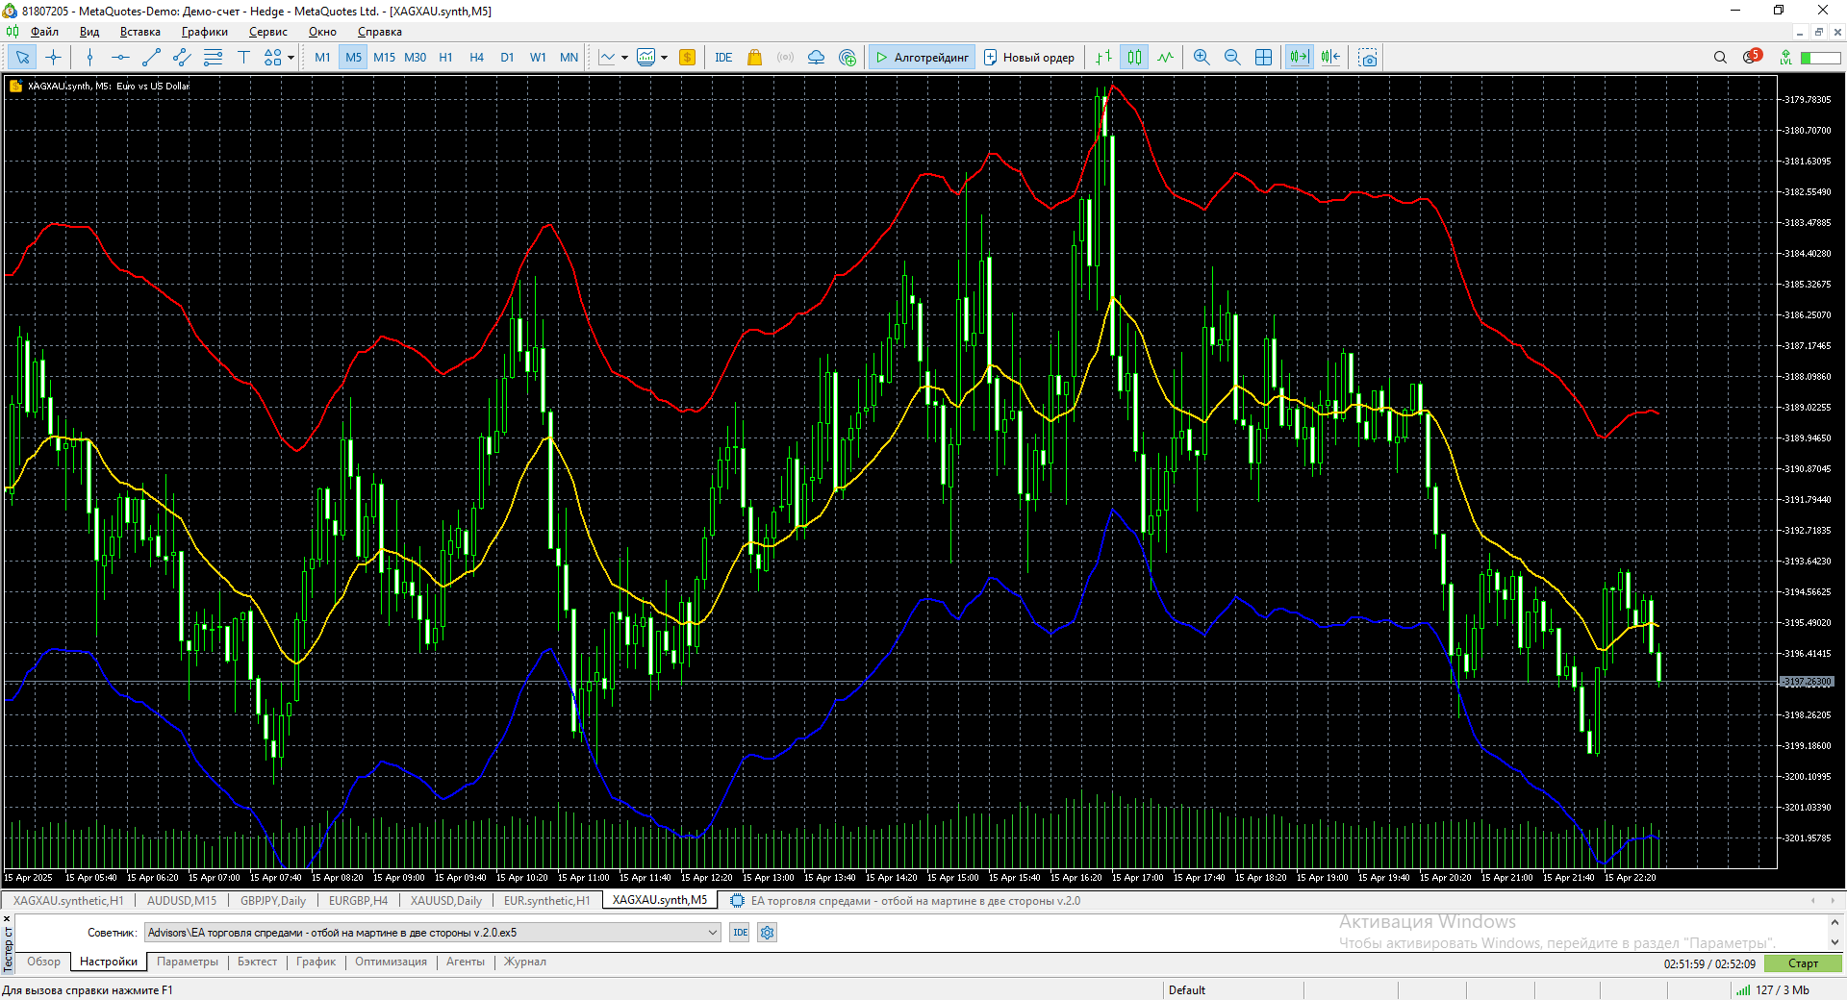1847x1000 pixels.
Task: Toggle chart auto-scroll to latest bar
Action: (x=1299, y=58)
